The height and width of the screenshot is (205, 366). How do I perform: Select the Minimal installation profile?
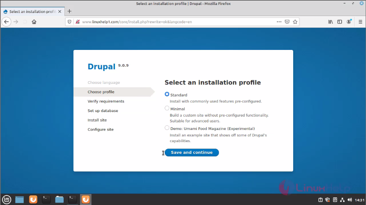167,108
